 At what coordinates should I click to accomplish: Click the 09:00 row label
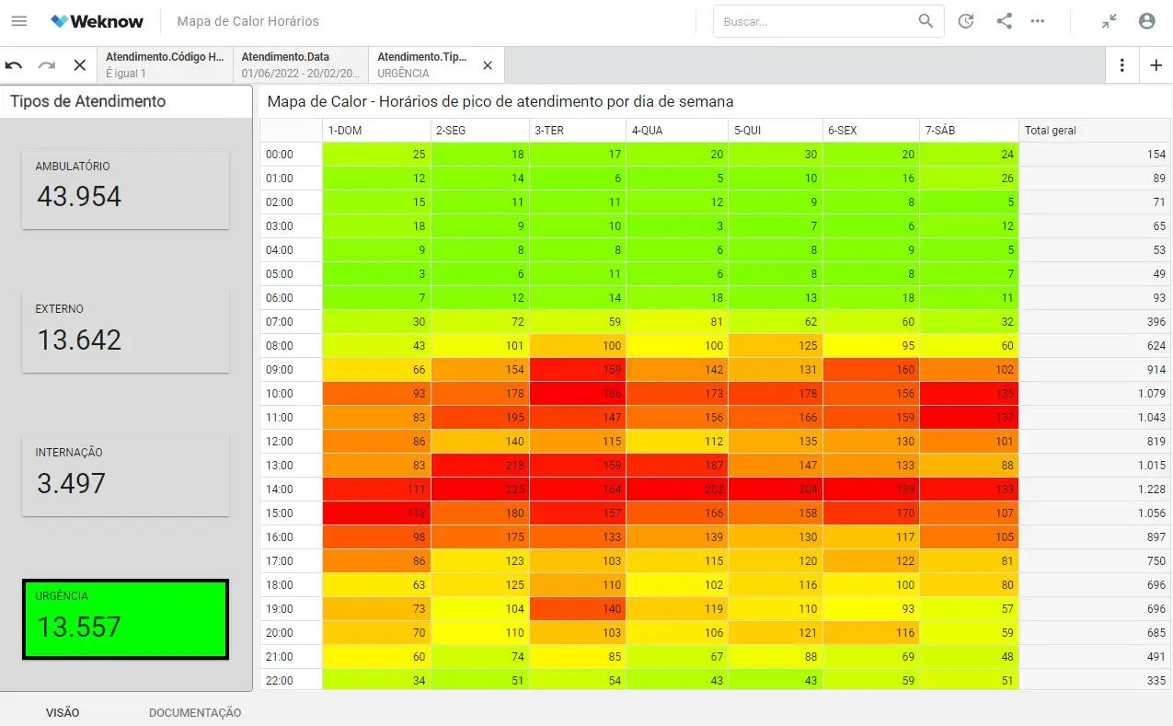point(291,370)
